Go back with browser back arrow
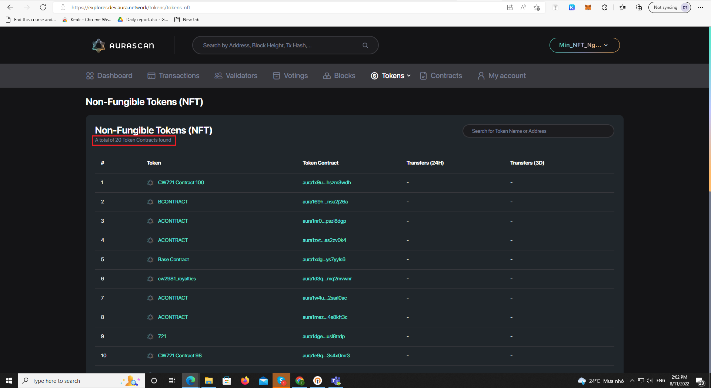Viewport: 711px width, 388px height. pyautogui.click(x=10, y=7)
